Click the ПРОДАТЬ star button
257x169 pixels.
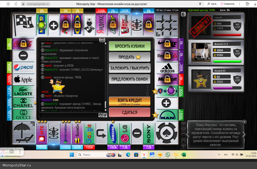pyautogui.click(x=130, y=57)
